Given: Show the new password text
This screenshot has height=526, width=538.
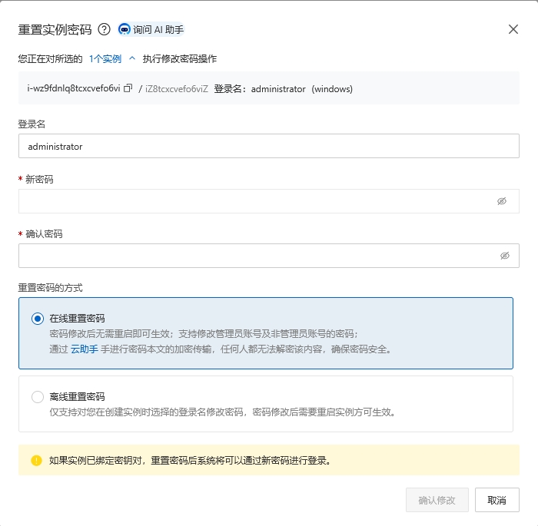Looking at the screenshot, I should (502, 201).
